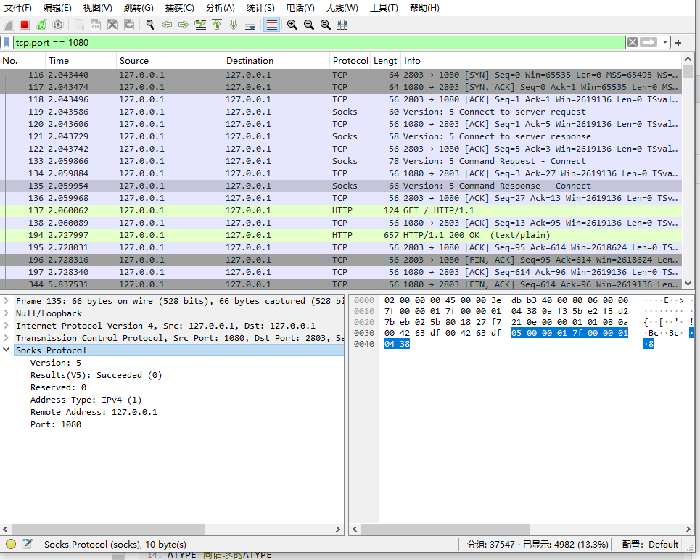Stop the running packet capture

(25, 25)
